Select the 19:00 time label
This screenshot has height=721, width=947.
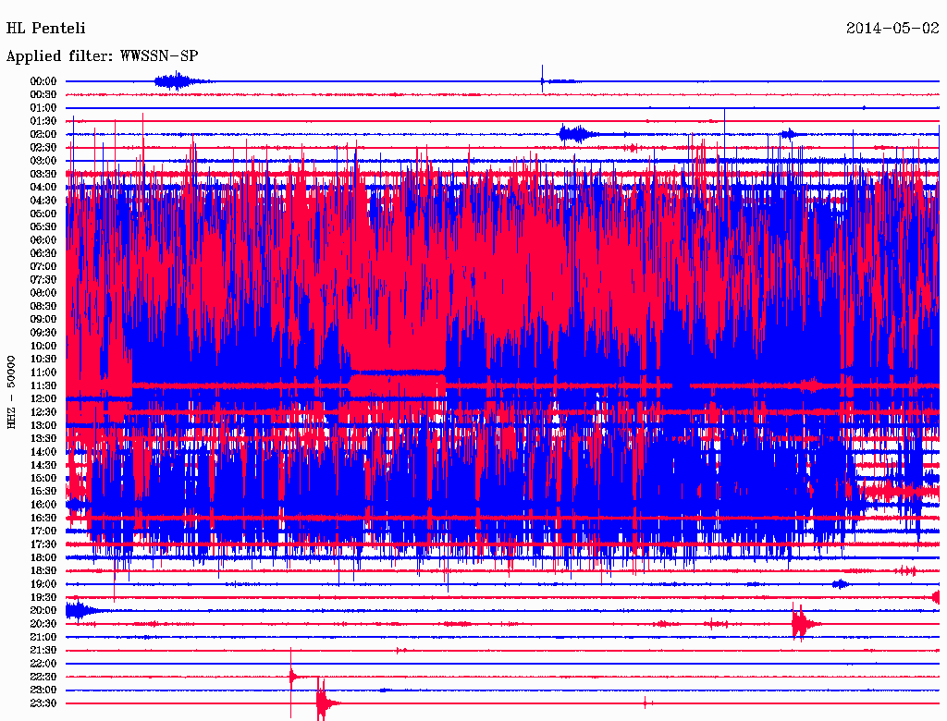tap(43, 584)
